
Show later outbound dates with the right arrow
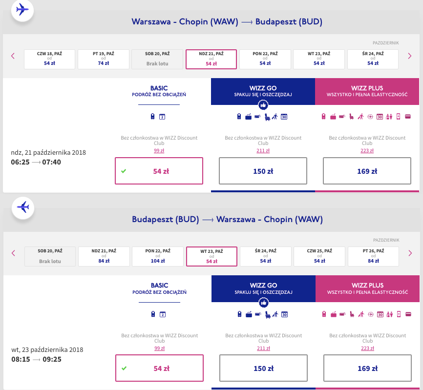[410, 56]
